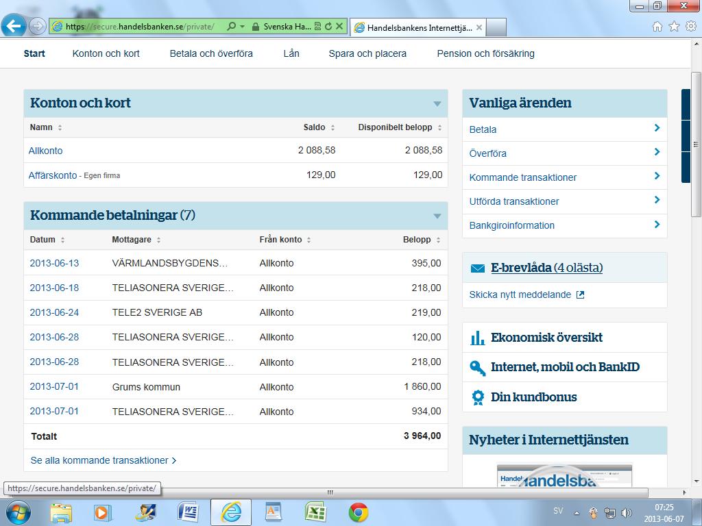The width and height of the screenshot is (702, 526).
Task: Open Betala och överföra menu
Action: click(x=211, y=53)
